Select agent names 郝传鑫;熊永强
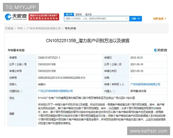The width and height of the screenshot is (173, 138). click(138, 91)
